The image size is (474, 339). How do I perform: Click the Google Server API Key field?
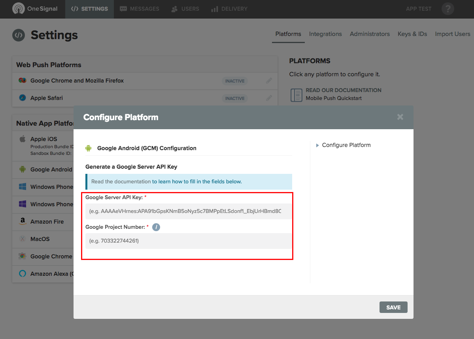pyautogui.click(x=189, y=211)
